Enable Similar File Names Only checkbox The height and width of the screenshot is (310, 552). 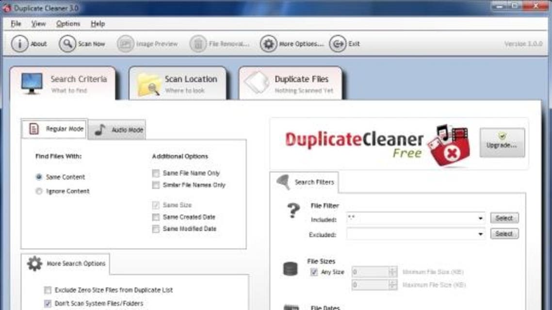click(156, 185)
